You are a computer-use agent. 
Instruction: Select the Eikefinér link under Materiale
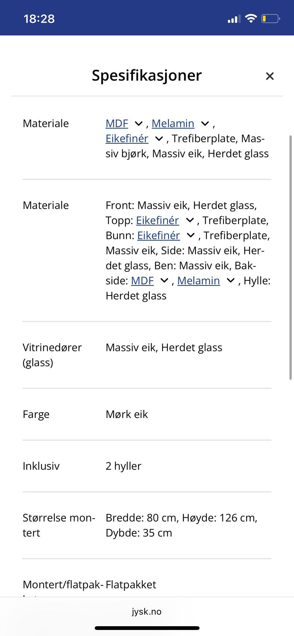point(127,138)
